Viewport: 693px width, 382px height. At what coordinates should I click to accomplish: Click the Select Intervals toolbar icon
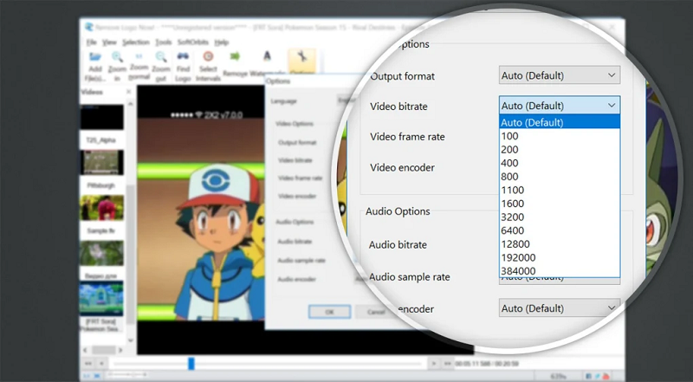208,56
